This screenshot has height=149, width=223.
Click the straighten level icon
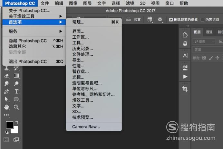pos(129,20)
